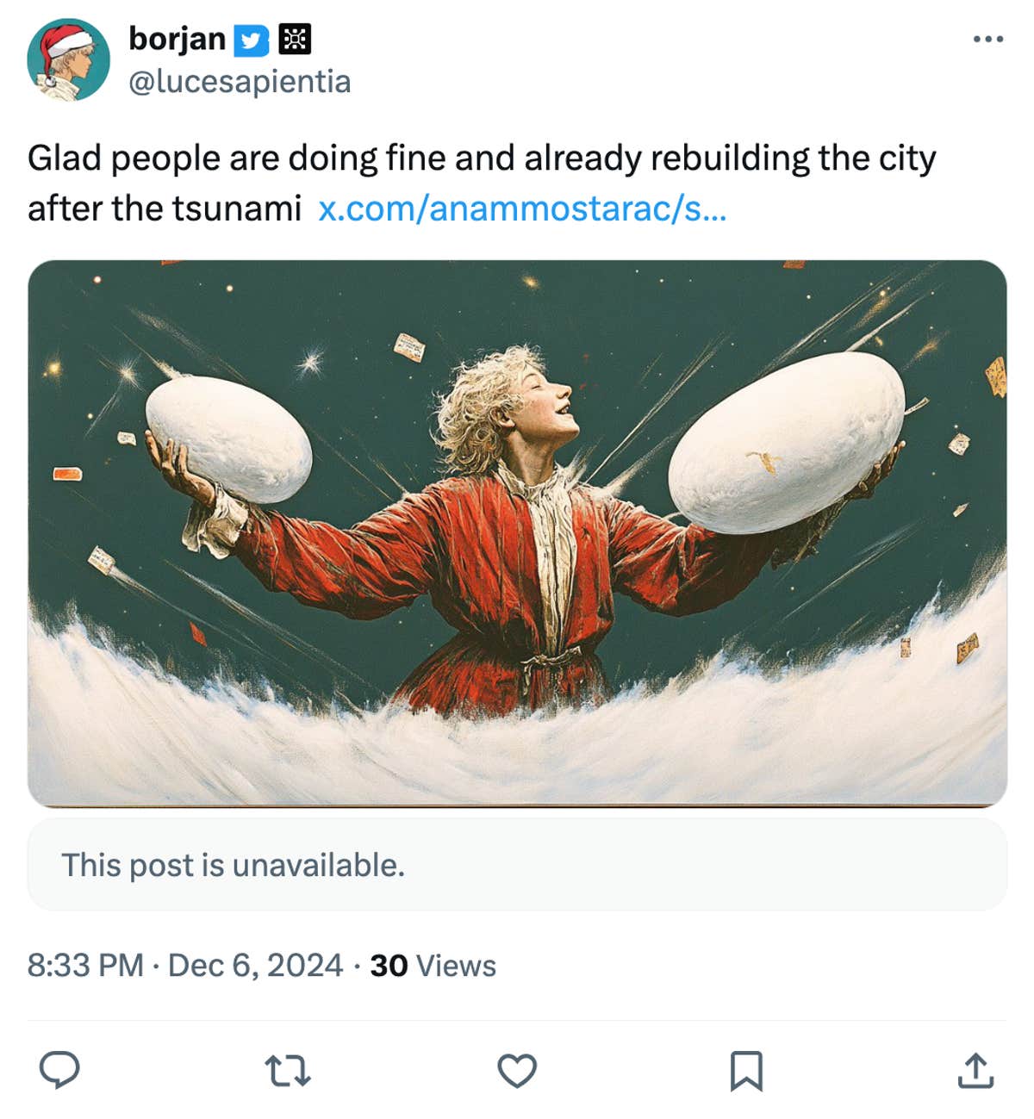Click the tweet timestamp Dec 6, 2024

pos(254,966)
